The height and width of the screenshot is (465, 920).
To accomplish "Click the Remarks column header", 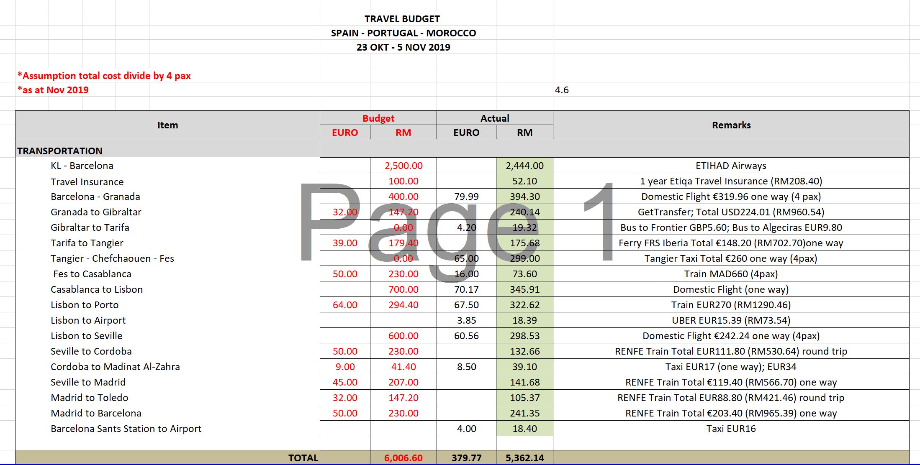I will (731, 125).
